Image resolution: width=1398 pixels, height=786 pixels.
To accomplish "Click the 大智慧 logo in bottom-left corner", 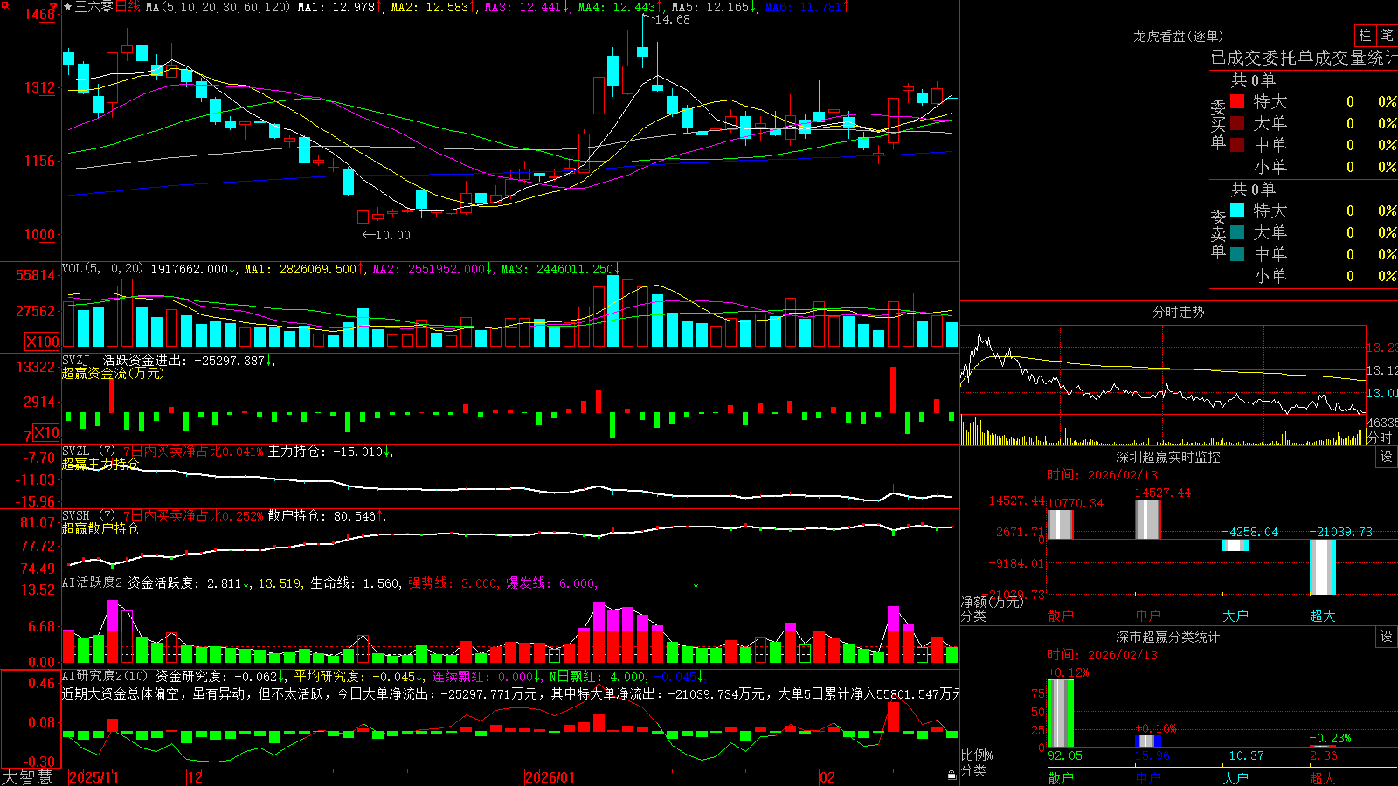I will point(28,777).
